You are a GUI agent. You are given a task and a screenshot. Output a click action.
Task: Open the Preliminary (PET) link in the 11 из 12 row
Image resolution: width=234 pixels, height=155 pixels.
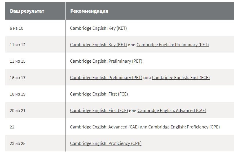(173, 45)
